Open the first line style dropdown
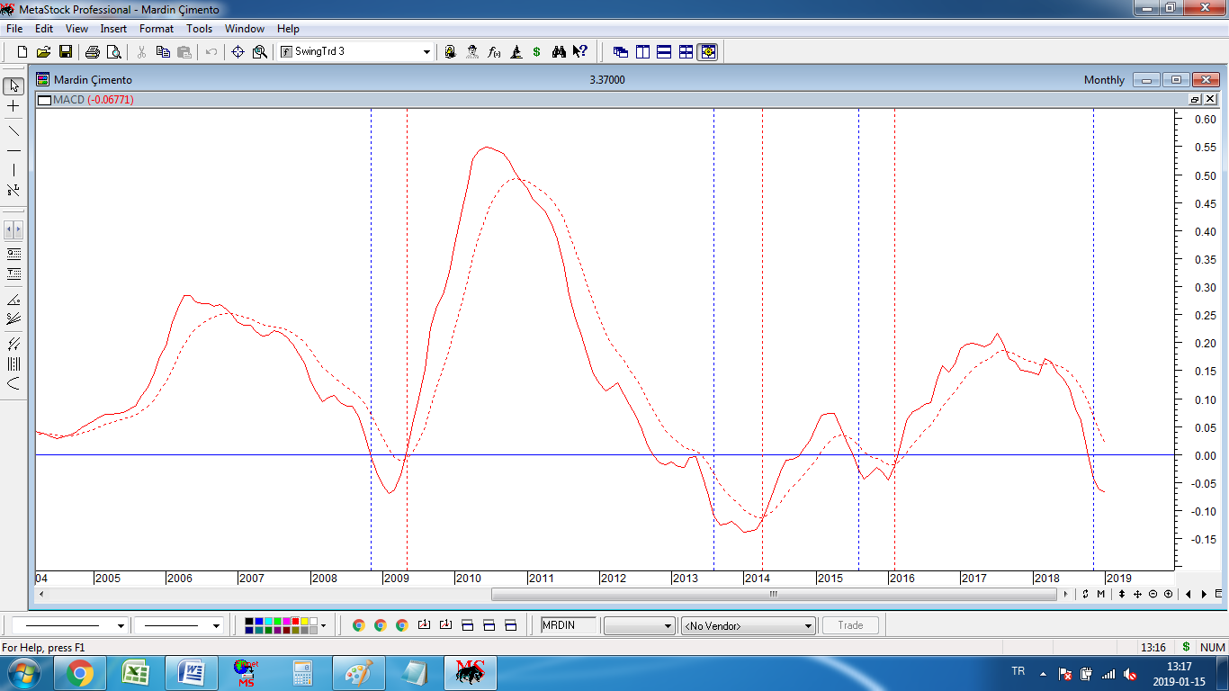1229x691 pixels. [121, 625]
